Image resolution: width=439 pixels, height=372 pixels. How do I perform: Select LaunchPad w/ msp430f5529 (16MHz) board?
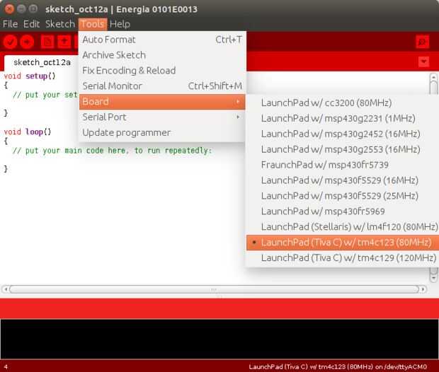tap(343, 180)
